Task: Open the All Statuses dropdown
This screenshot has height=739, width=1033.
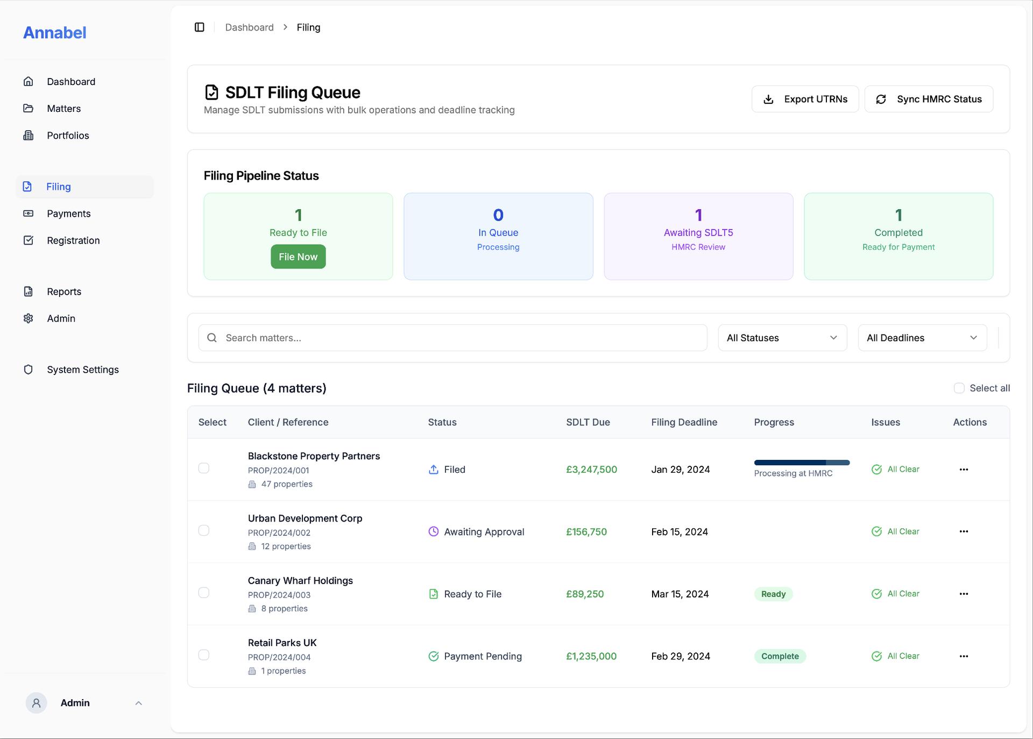Action: pos(782,338)
